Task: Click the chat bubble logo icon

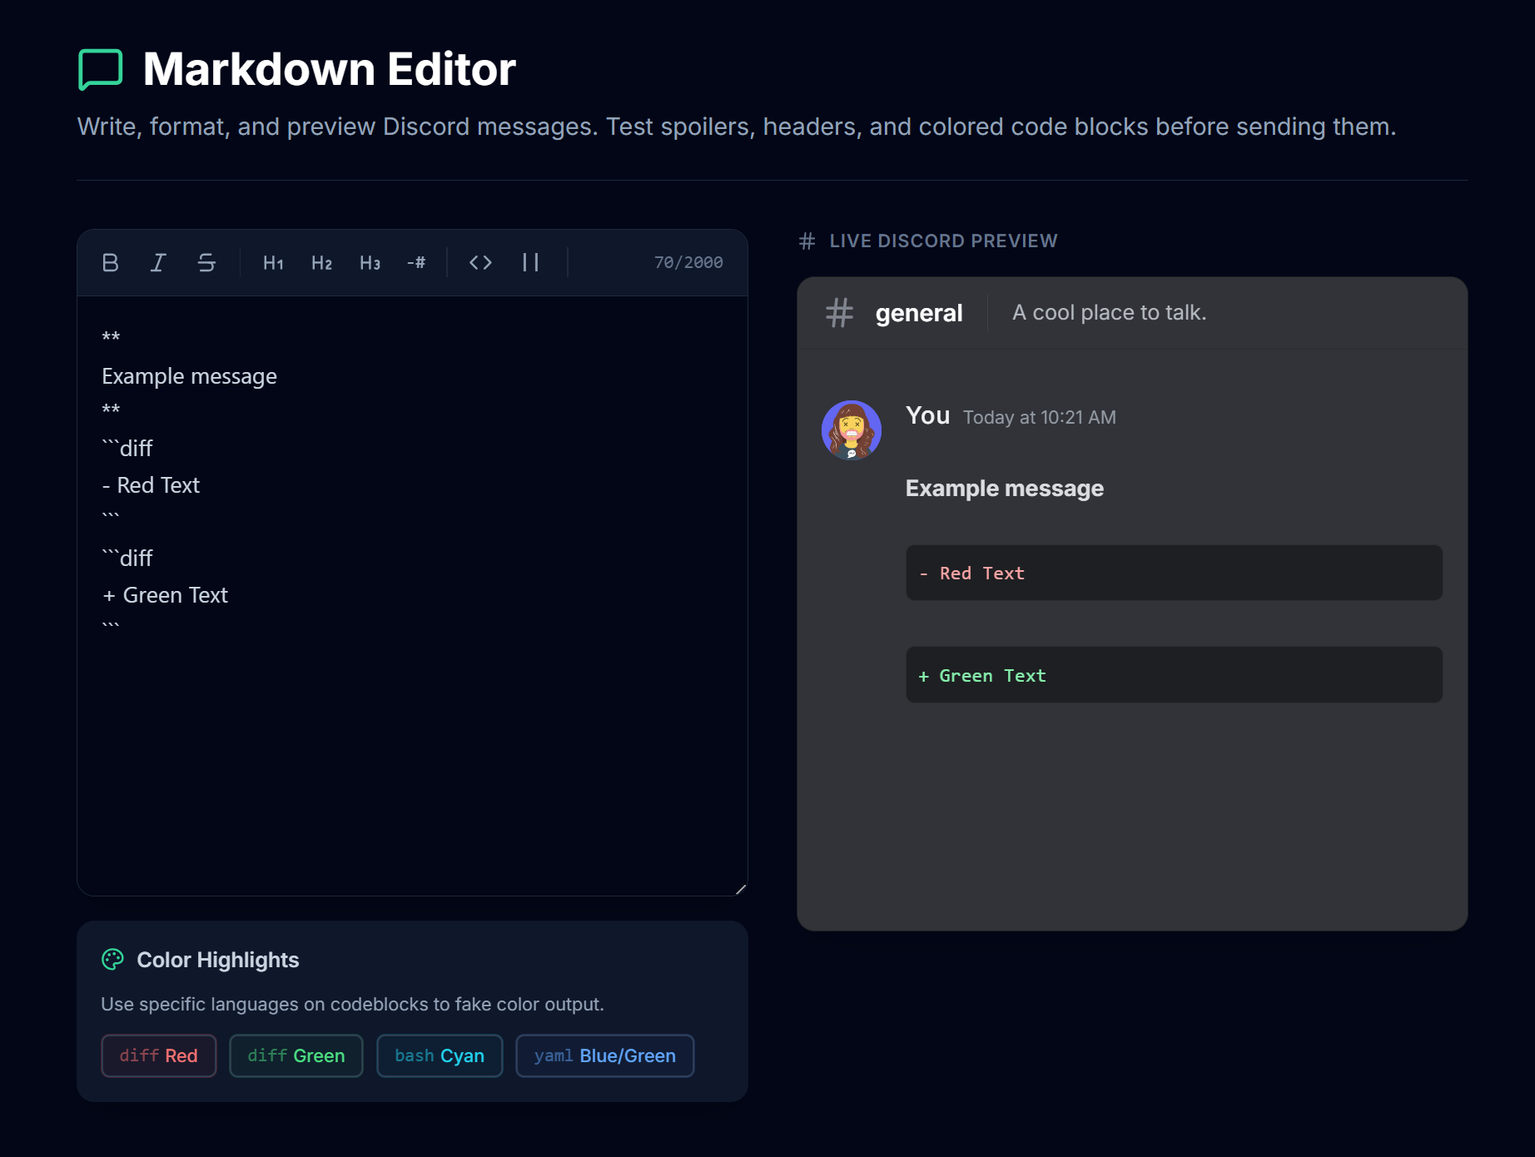Action: [101, 69]
